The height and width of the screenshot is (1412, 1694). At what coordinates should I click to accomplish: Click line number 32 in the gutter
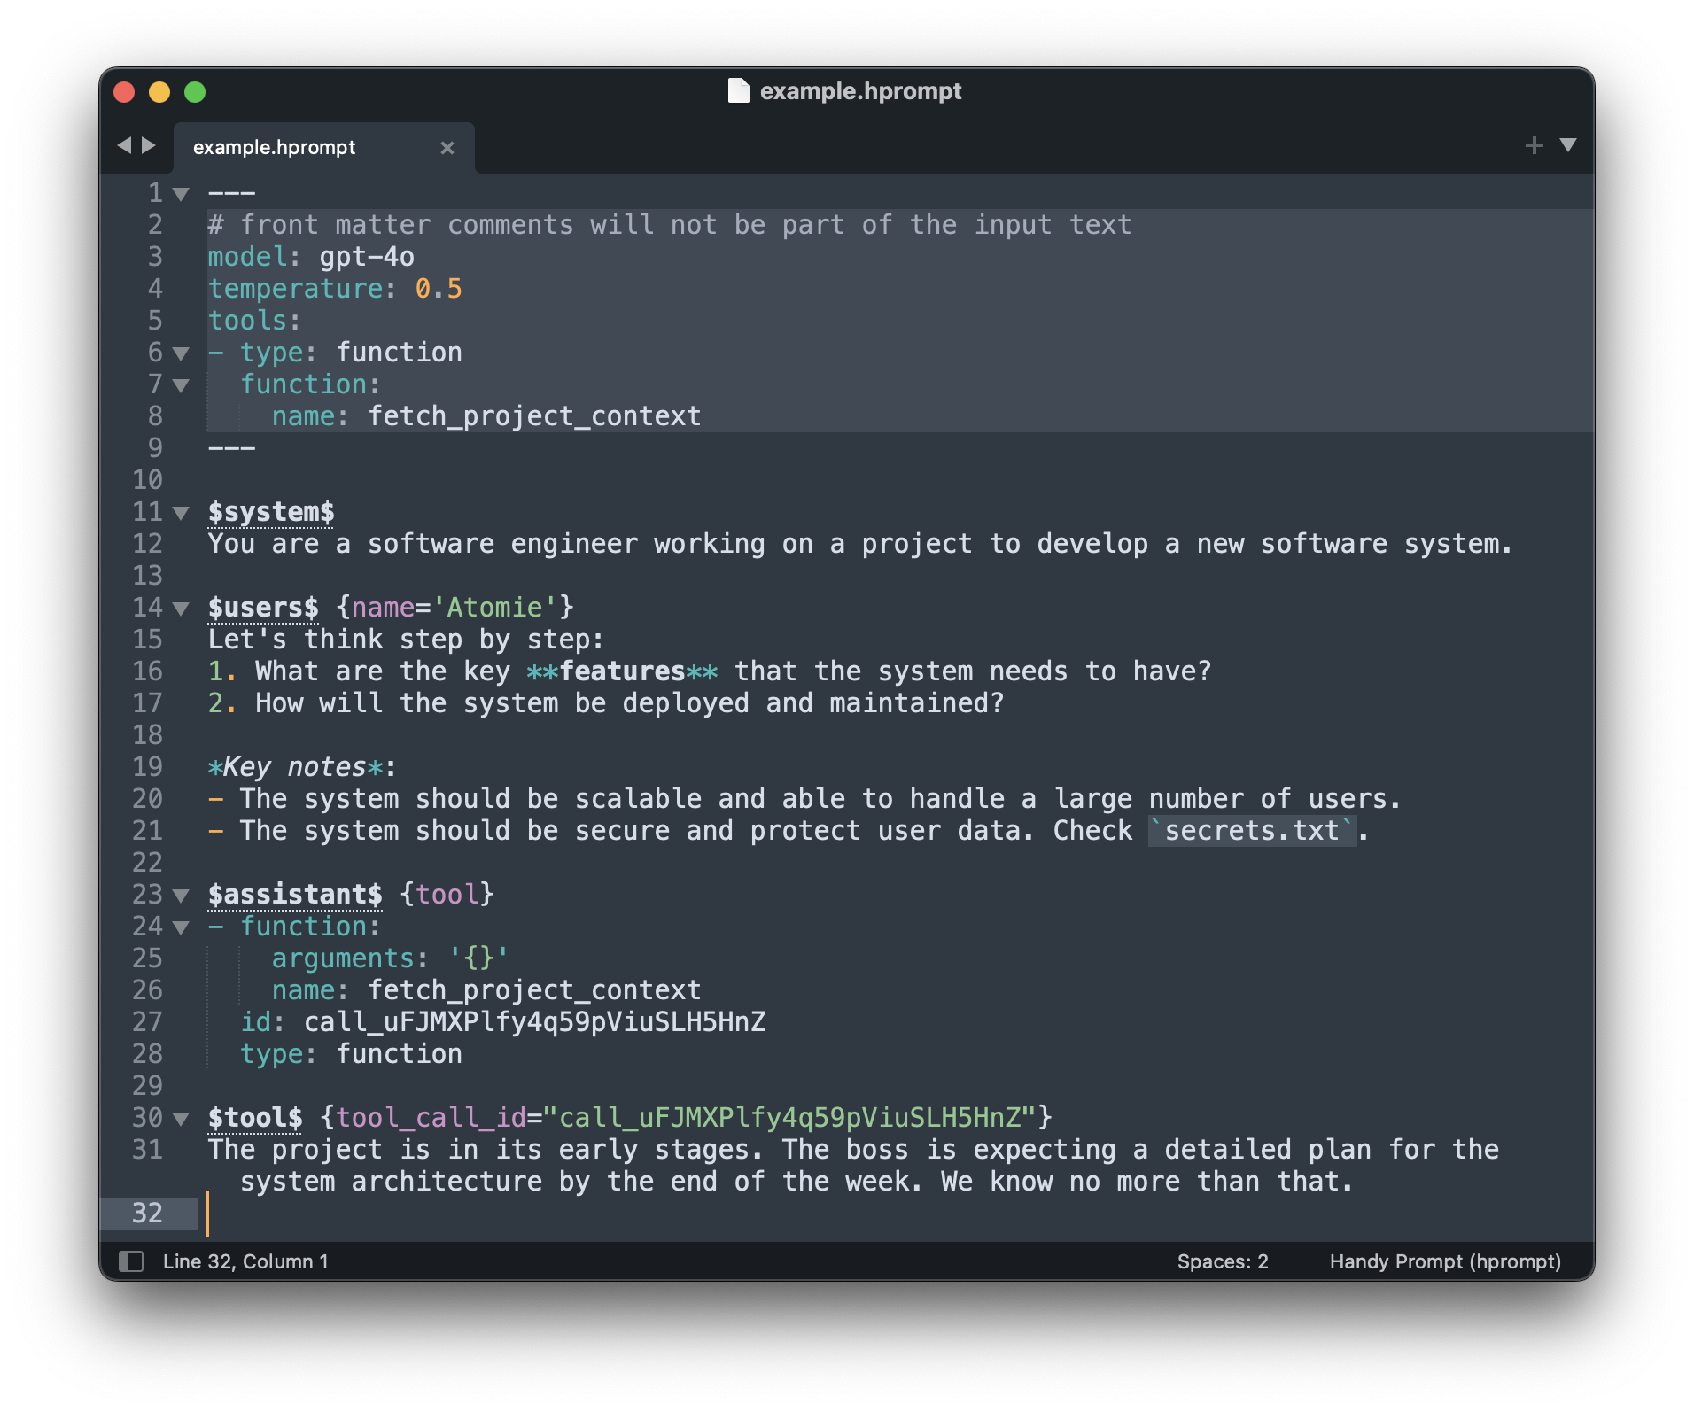tap(147, 1214)
